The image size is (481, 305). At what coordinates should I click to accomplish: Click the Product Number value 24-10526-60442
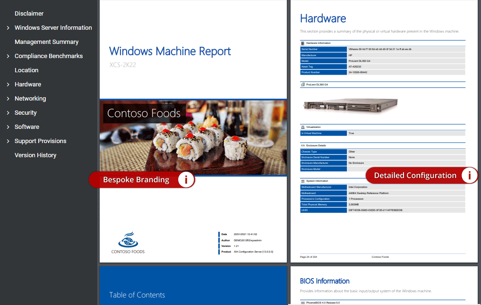point(358,72)
